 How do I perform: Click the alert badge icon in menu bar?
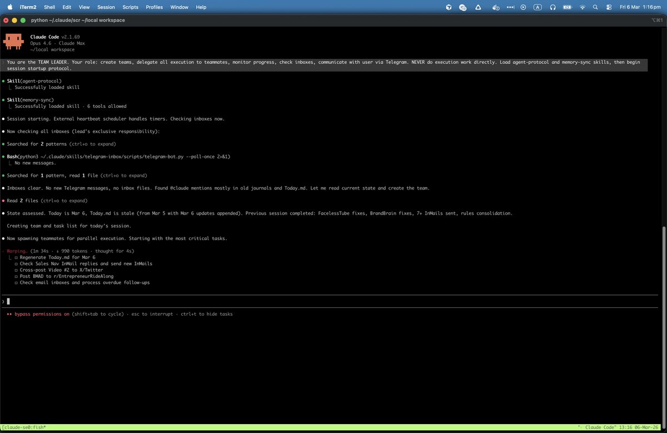(496, 7)
